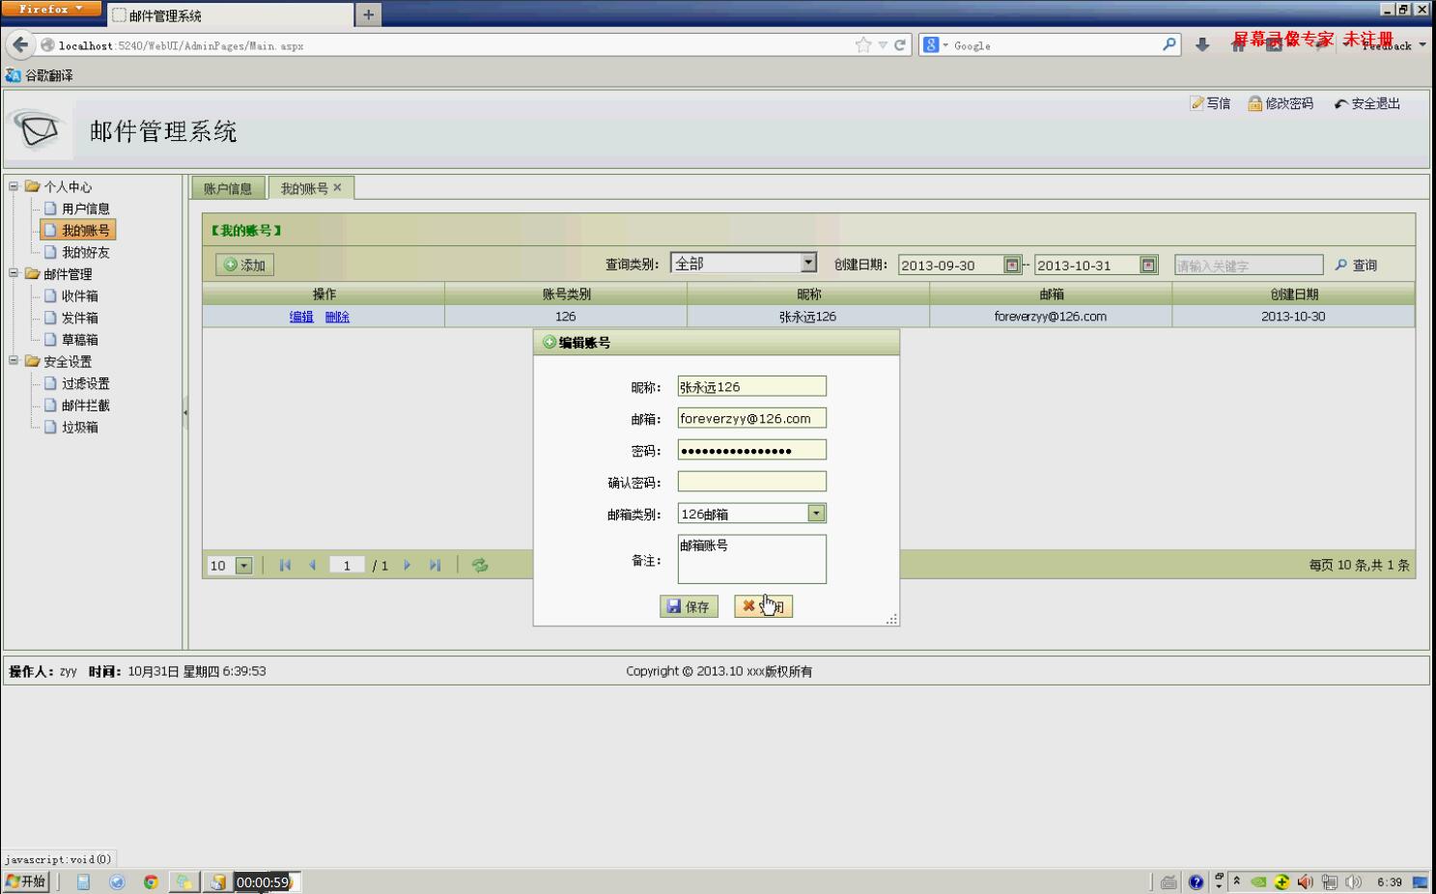
Task: Open 发件箱 outbox
Action: [x=71, y=318]
